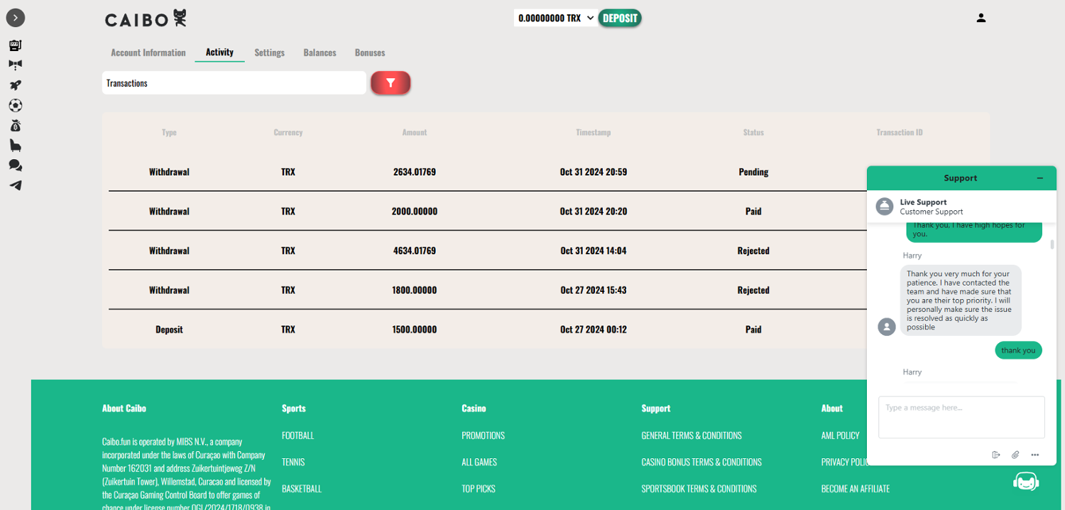
Task: Switch to the Bonuses tab
Action: [370, 53]
